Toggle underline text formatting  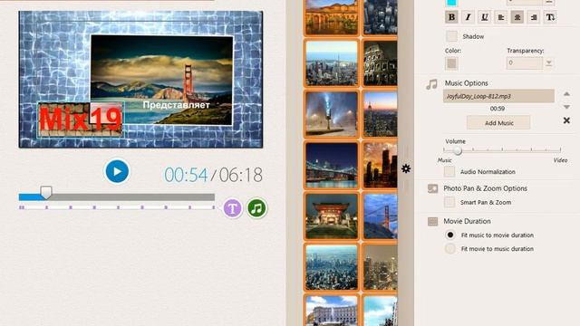coord(484,17)
